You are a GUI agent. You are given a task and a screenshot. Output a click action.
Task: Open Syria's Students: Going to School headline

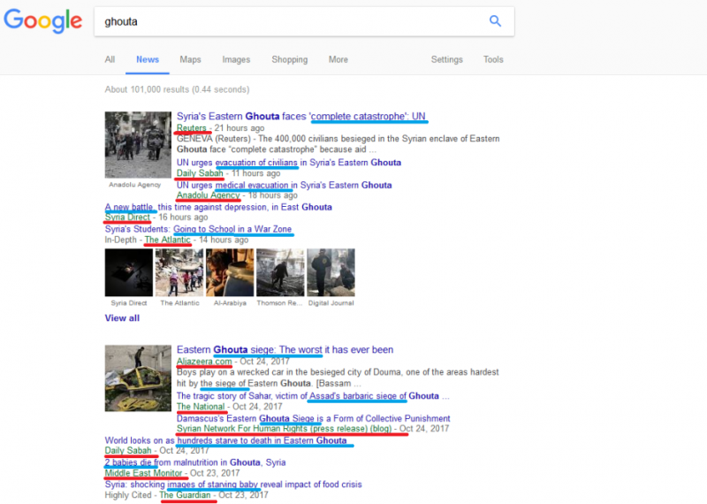click(198, 229)
